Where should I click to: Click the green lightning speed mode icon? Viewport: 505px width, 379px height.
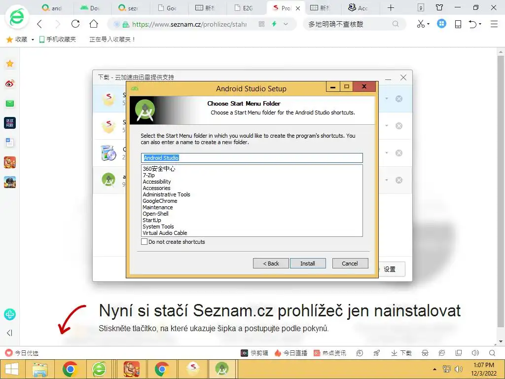coord(274,24)
